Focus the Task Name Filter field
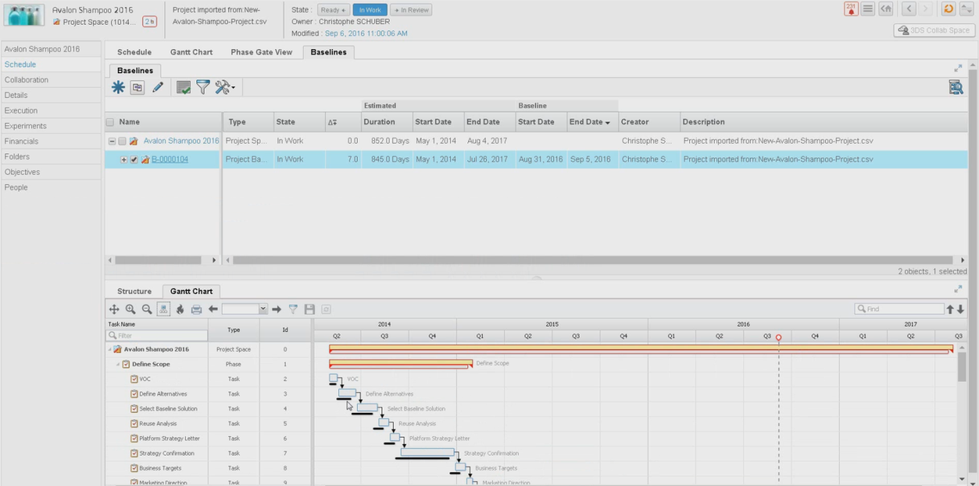This screenshot has width=979, height=486. click(157, 336)
